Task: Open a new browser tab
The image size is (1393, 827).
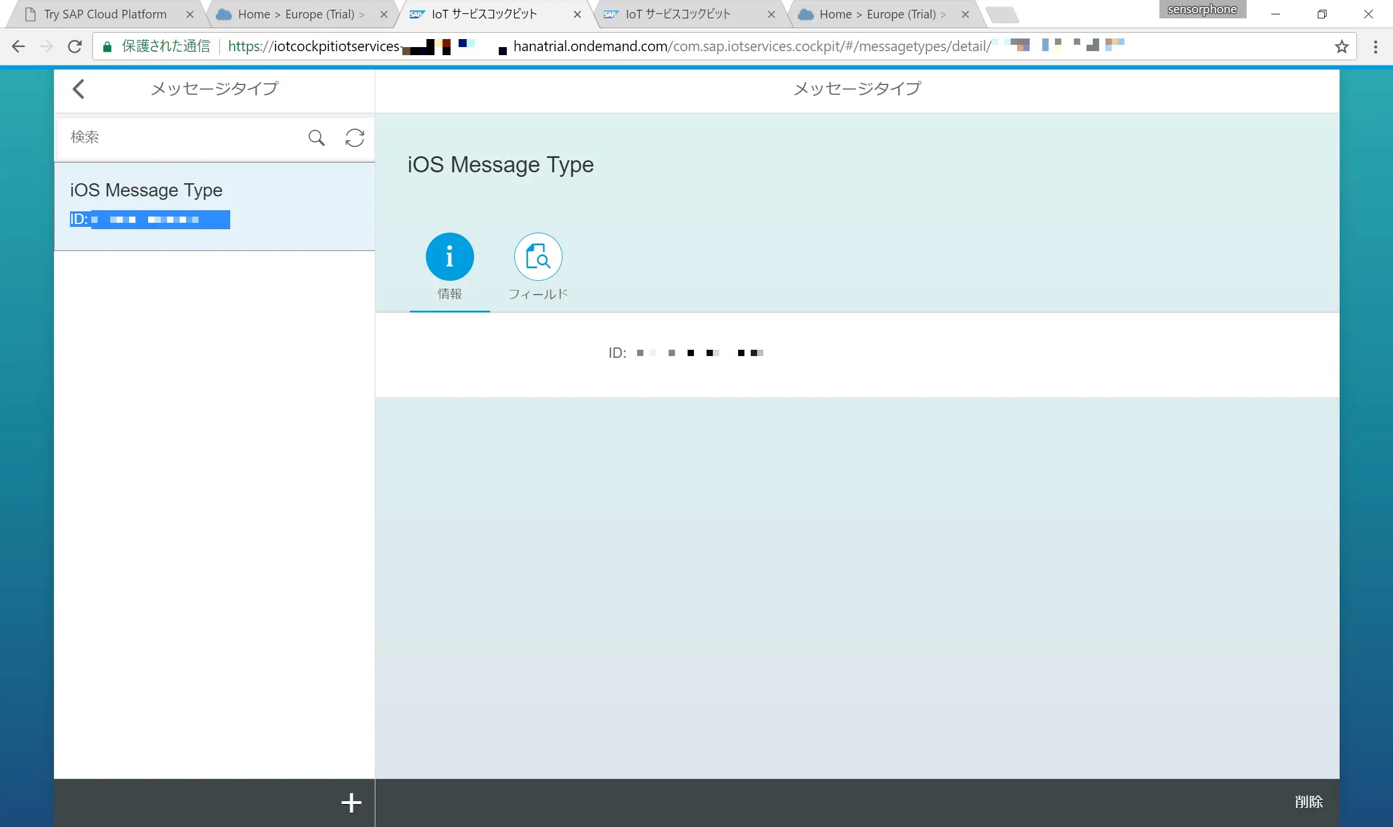Action: tap(1002, 15)
